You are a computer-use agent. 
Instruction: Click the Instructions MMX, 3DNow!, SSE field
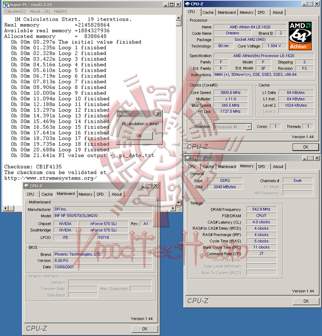264,74
